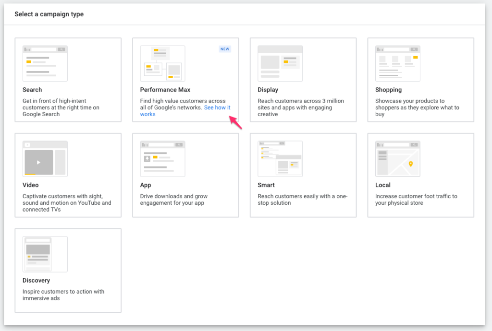Click the NEW badge on Performance Max
492x331 pixels.
pyautogui.click(x=225, y=49)
